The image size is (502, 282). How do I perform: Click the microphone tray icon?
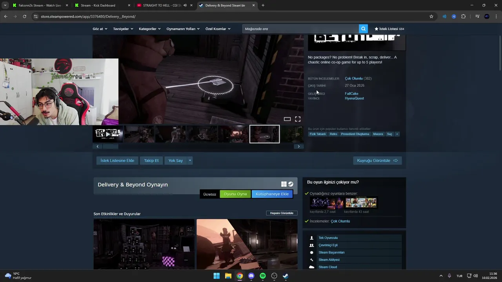pyautogui.click(x=449, y=276)
